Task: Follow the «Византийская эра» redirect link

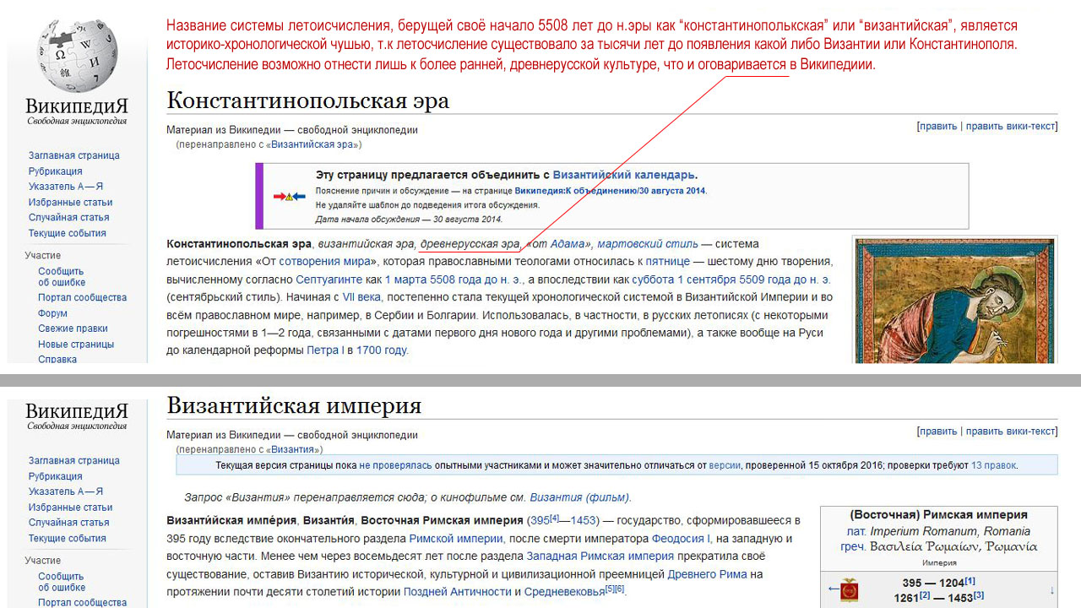Action: (x=314, y=145)
